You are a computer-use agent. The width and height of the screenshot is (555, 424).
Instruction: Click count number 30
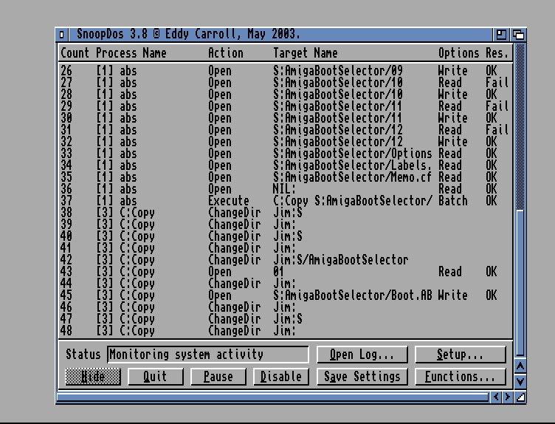point(66,118)
